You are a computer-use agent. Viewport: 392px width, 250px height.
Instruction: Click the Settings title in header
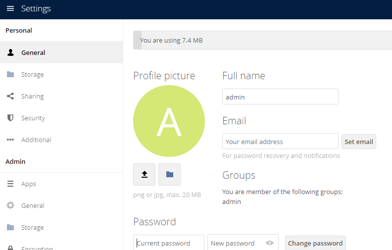coord(36,9)
